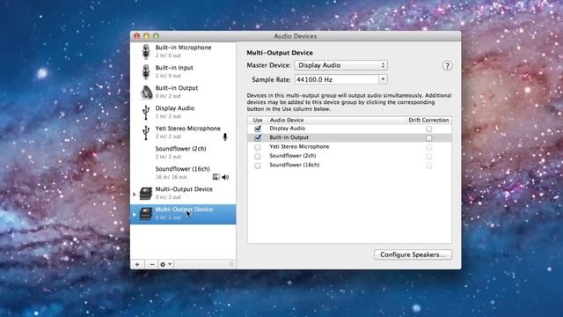Viewport: 563px width, 317px height.
Task: Uncheck Use for Display Audio
Action: coord(258,129)
